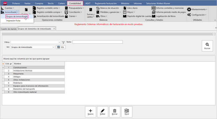Open the Ventas menu
The height and width of the screenshot is (119, 217).
point(27,3)
